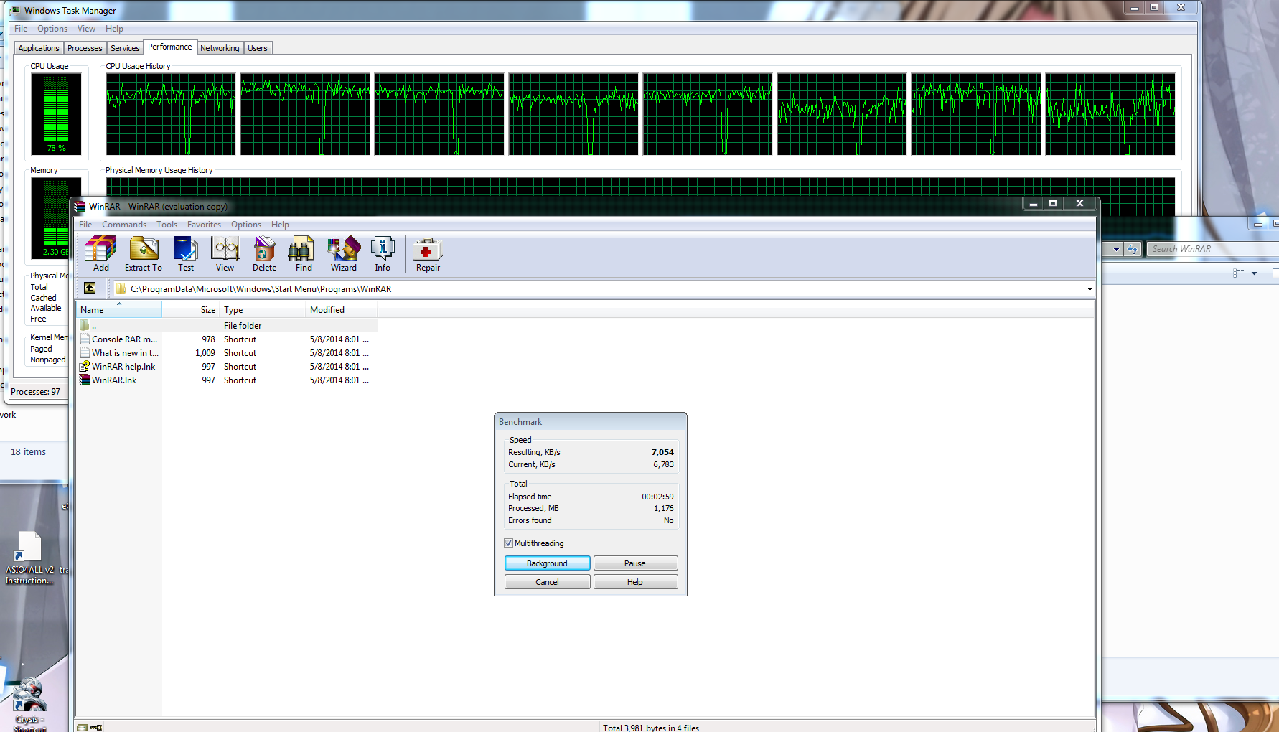The image size is (1279, 732).
Task: Click the disk icon in WinRAR status bar
Action: (83, 727)
